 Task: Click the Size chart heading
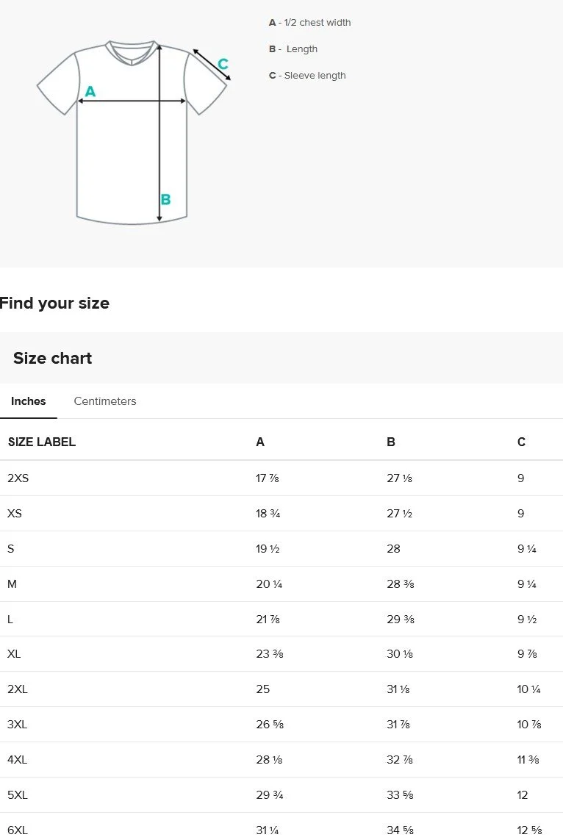point(52,358)
